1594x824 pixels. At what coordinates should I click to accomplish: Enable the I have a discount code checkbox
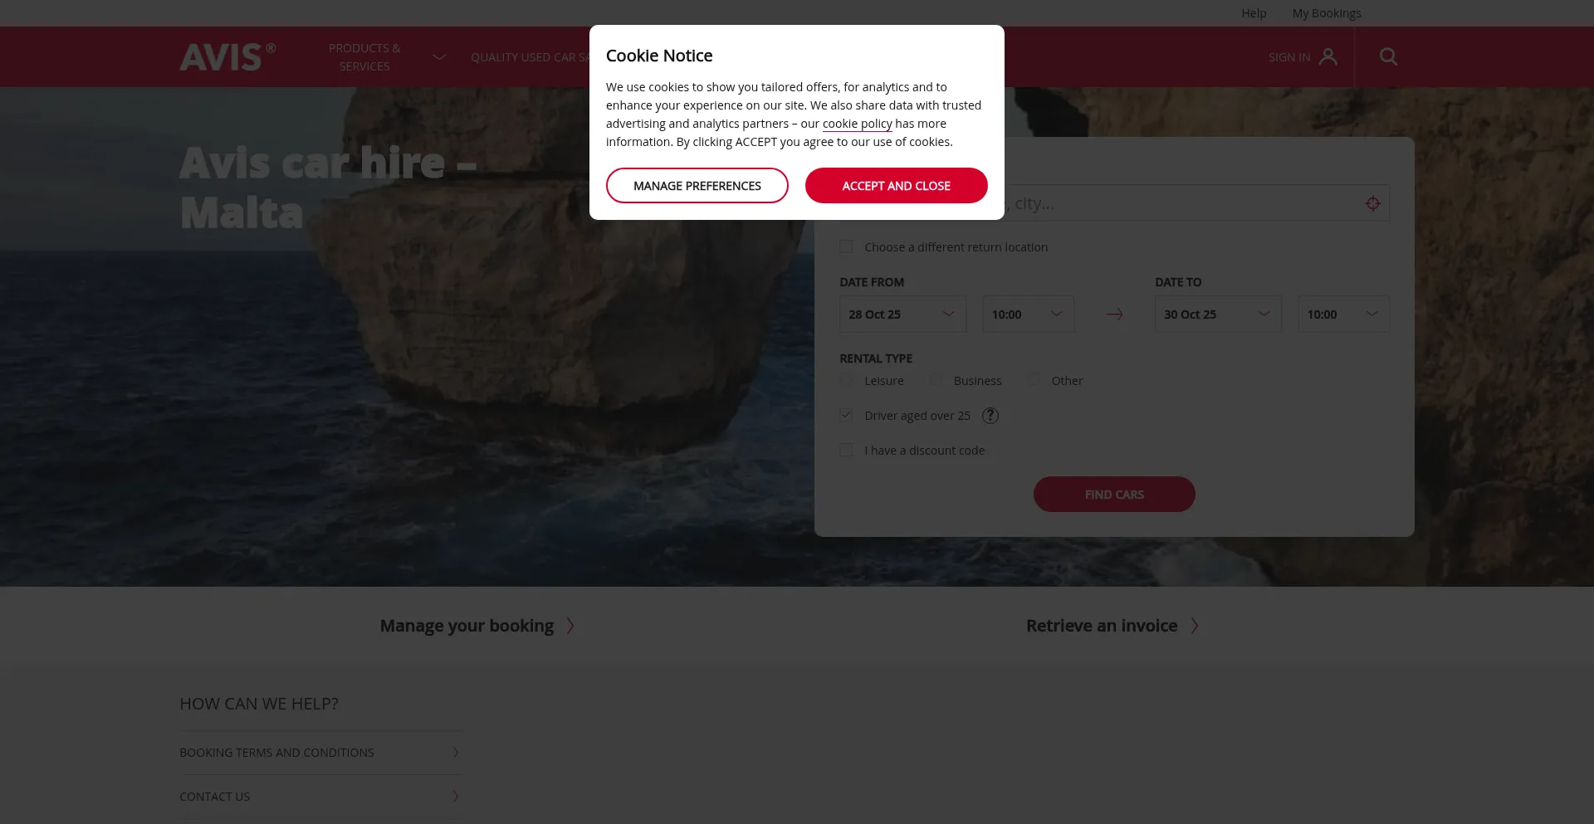846,450
